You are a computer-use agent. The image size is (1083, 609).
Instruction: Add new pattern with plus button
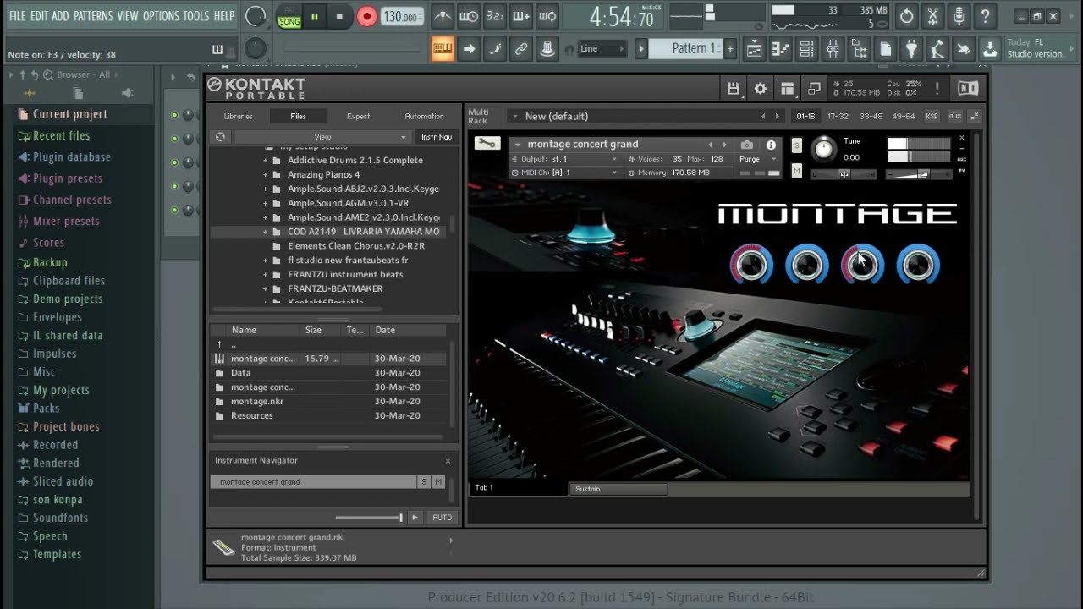730,49
